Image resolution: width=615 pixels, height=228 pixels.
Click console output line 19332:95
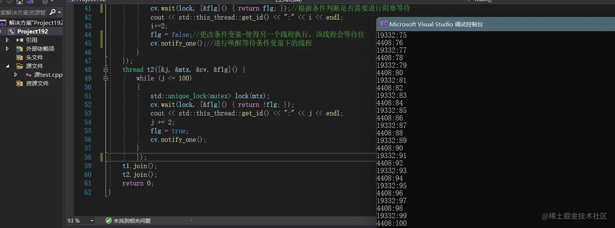click(392, 186)
